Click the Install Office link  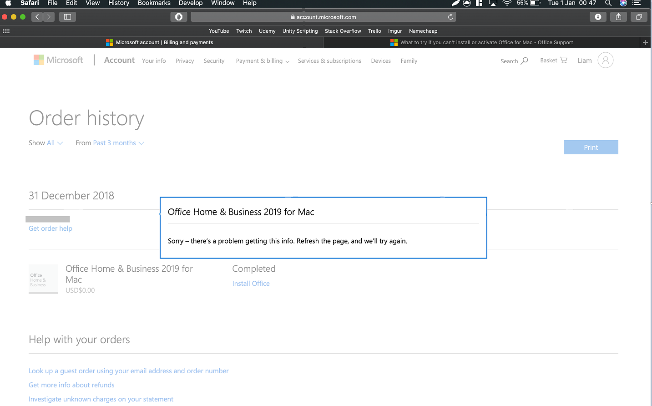(x=251, y=284)
